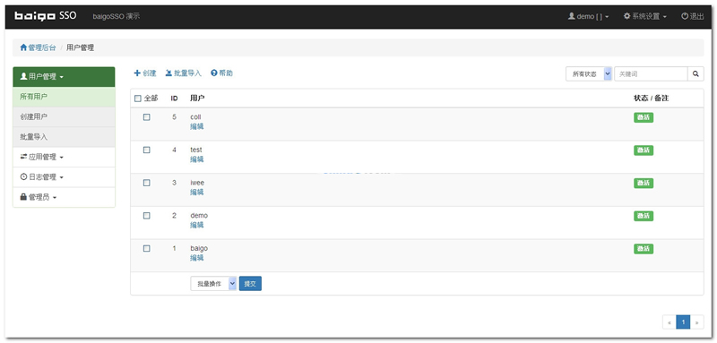Image resolution: width=717 pixels, height=343 pixels.
Task: Edit the user demo
Action: coord(196,225)
